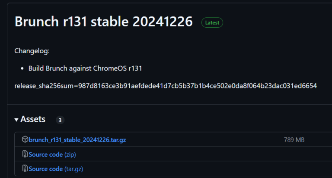Open the Brunch r131 stable 20241226 release title
332x178 pixels.
[103, 22]
